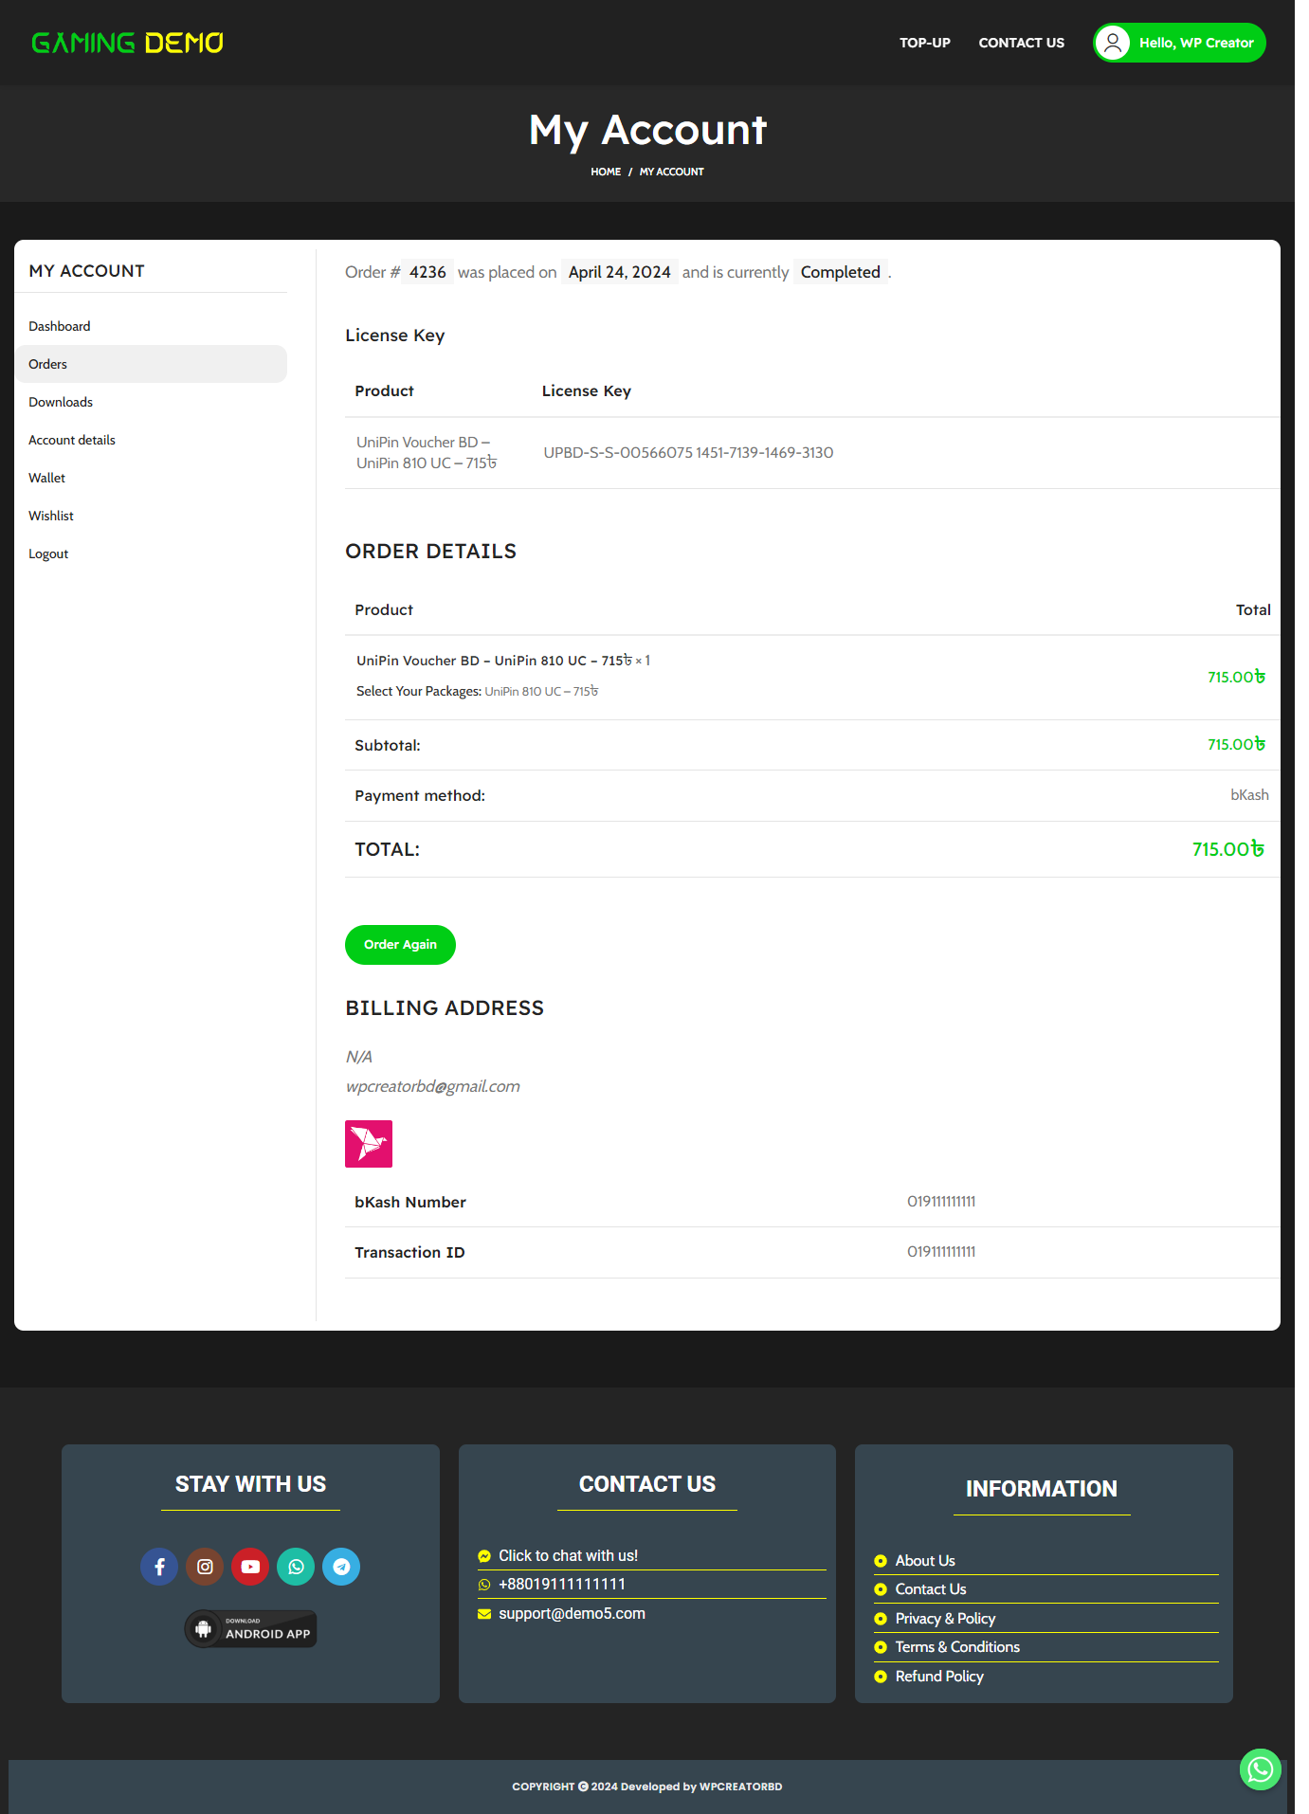
Task: Click Logout in account sidebar
Action: pyautogui.click(x=48, y=553)
